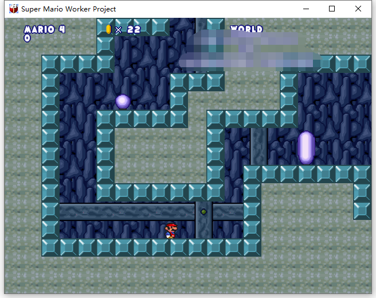
Task: Click the small round purple orb
Action: [x=123, y=102]
